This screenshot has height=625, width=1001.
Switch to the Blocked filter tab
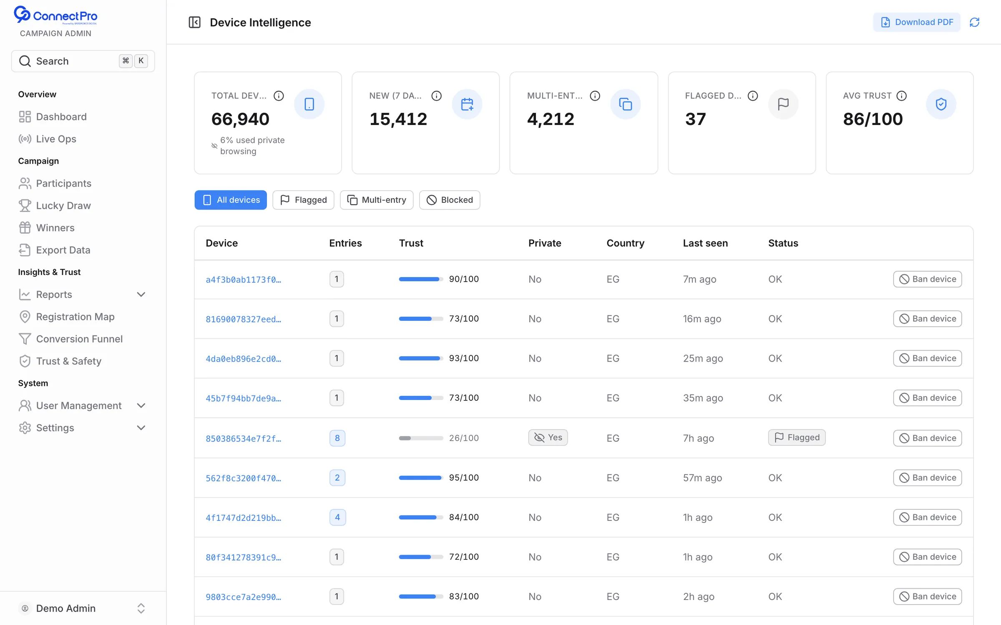coord(450,200)
